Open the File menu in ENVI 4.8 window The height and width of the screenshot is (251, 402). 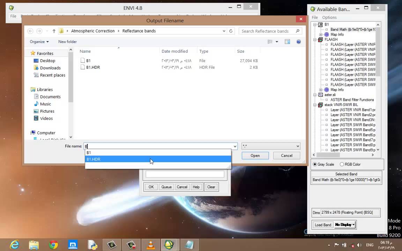coord(13,16)
